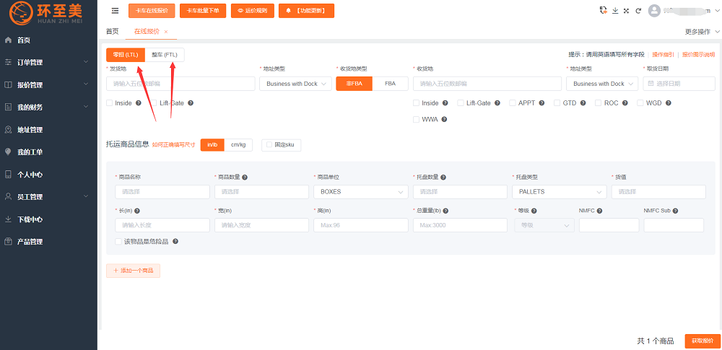Expand 订单管理 in the sidebar
This screenshot has width=722, height=350.
(x=48, y=63)
